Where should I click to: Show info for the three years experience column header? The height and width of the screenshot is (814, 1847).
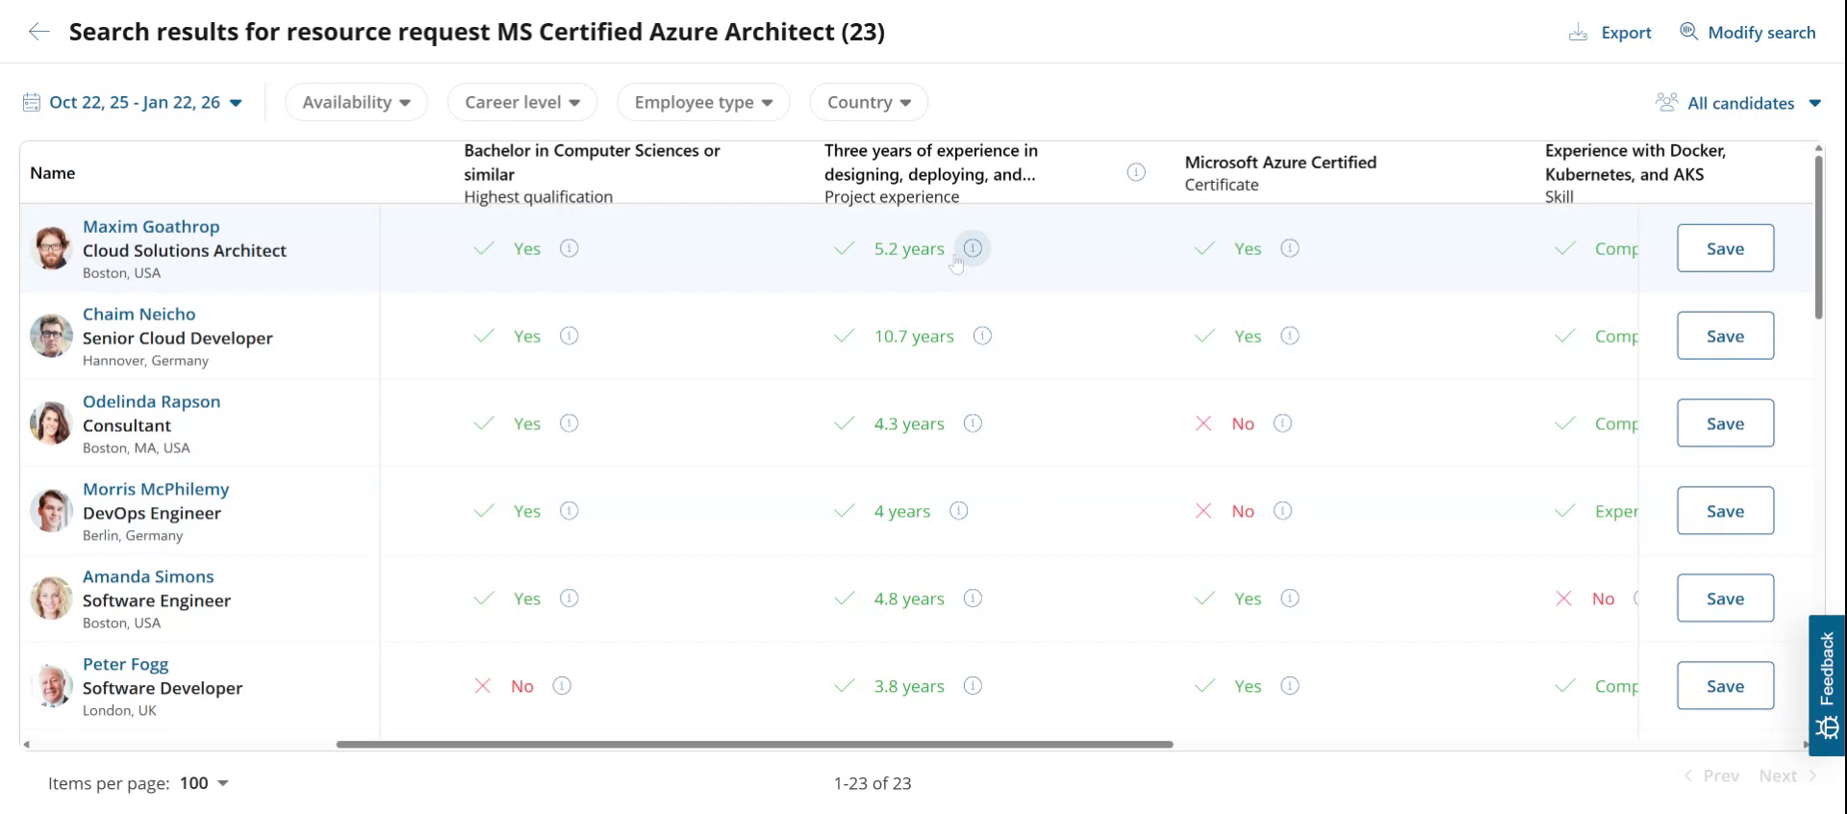point(1136,172)
